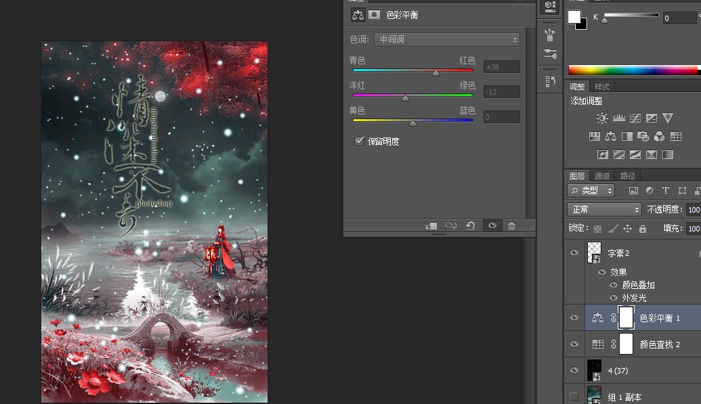Add a Color Balance adjustment from Adjustments panel
Image resolution: width=701 pixels, height=404 pixels.
pos(611,136)
